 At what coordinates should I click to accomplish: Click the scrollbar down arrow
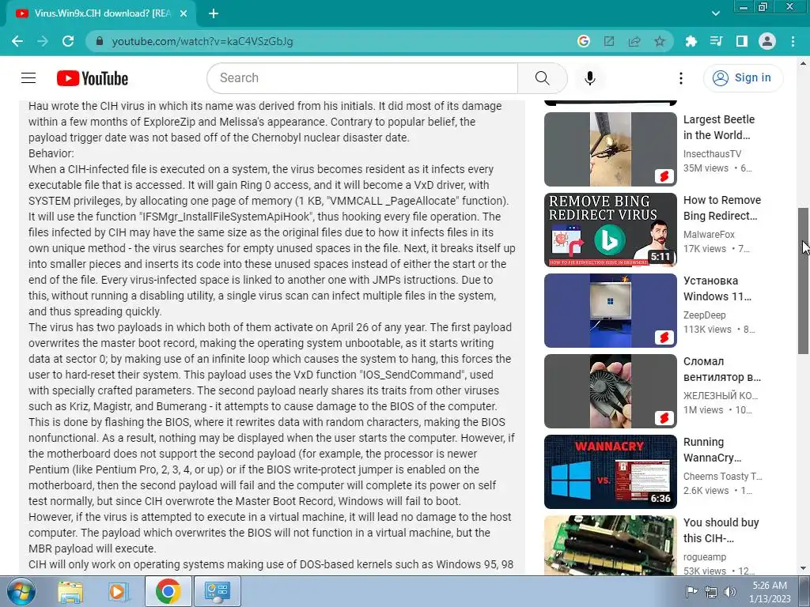[804, 569]
